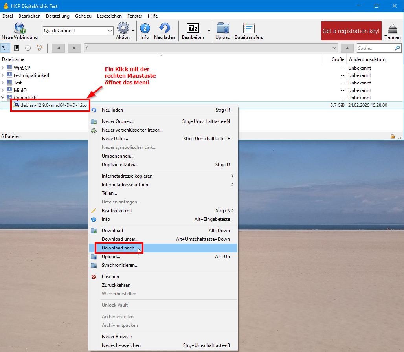This screenshot has height=352, width=404.
Task: Click the 'Get a registration key!' button
Action: click(x=351, y=31)
